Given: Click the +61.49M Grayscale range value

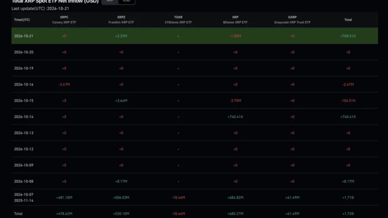Looking at the screenshot, I should click(x=292, y=198).
